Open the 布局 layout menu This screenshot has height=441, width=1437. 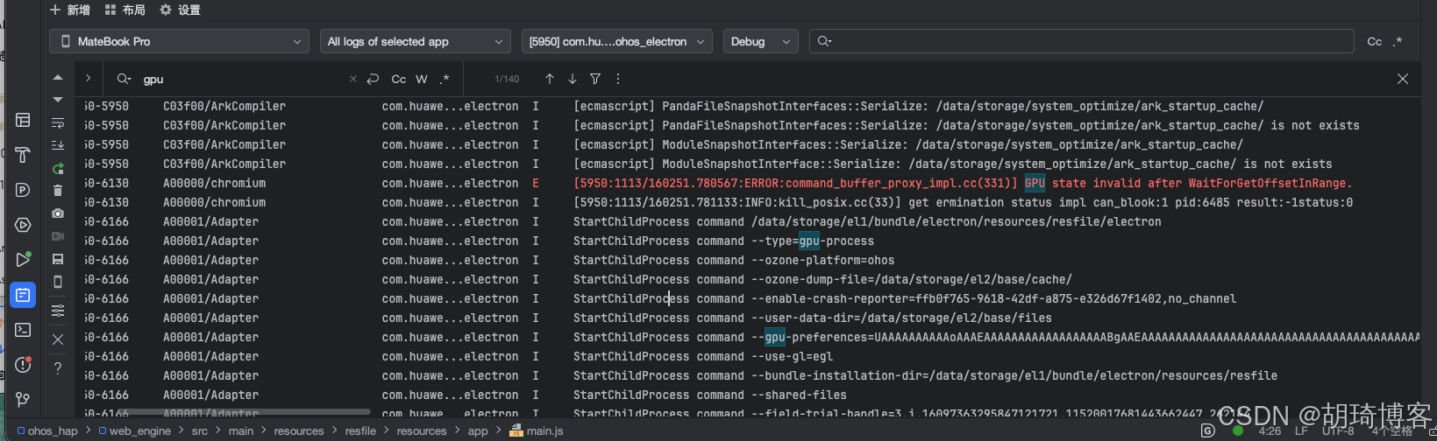[125, 10]
